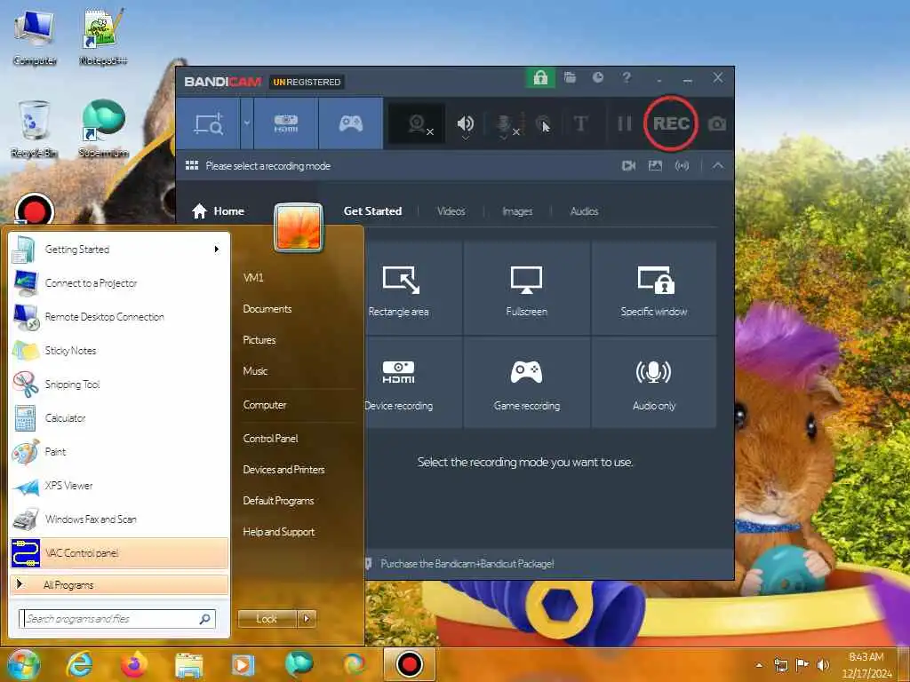The image size is (910, 682).
Task: Click the grid icon beside recording mode text
Action: (x=192, y=166)
